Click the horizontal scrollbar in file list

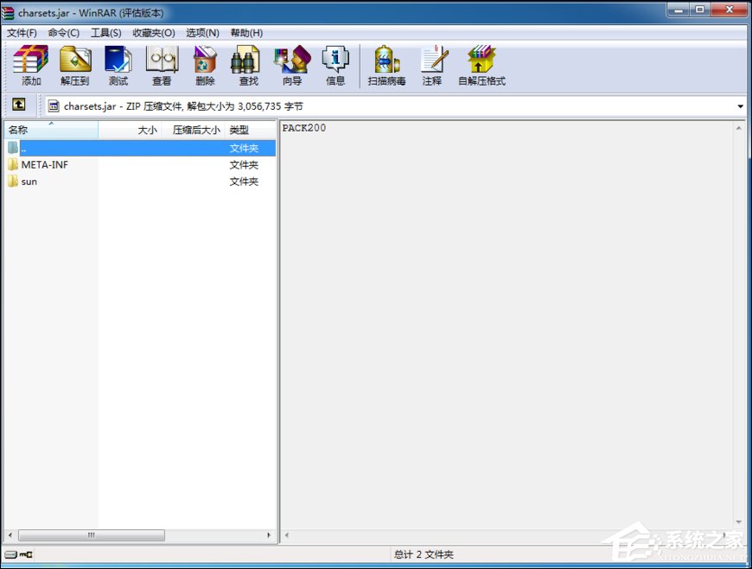click(x=91, y=535)
